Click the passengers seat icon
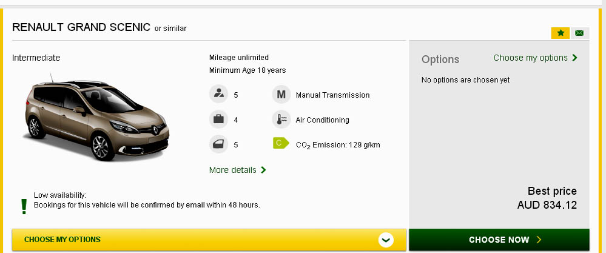The width and height of the screenshot is (606, 253). (219, 95)
